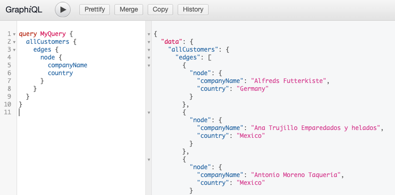Click the Merge button
Viewport: 395px width, 195px height.
tap(129, 10)
